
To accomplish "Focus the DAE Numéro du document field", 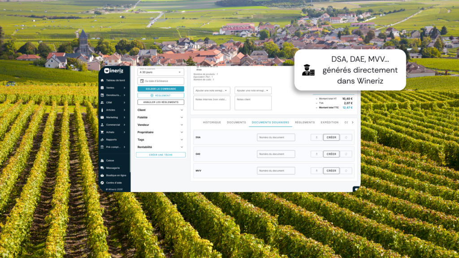I will (x=276, y=154).
